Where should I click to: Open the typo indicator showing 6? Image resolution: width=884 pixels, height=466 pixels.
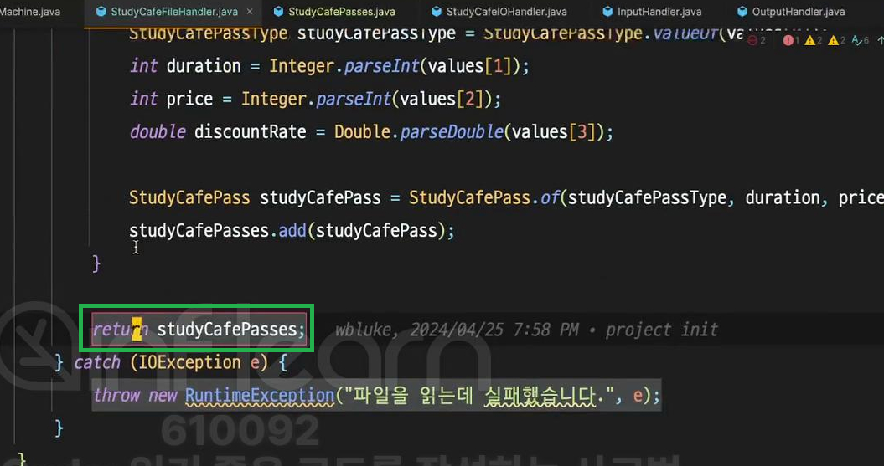[x=861, y=40]
